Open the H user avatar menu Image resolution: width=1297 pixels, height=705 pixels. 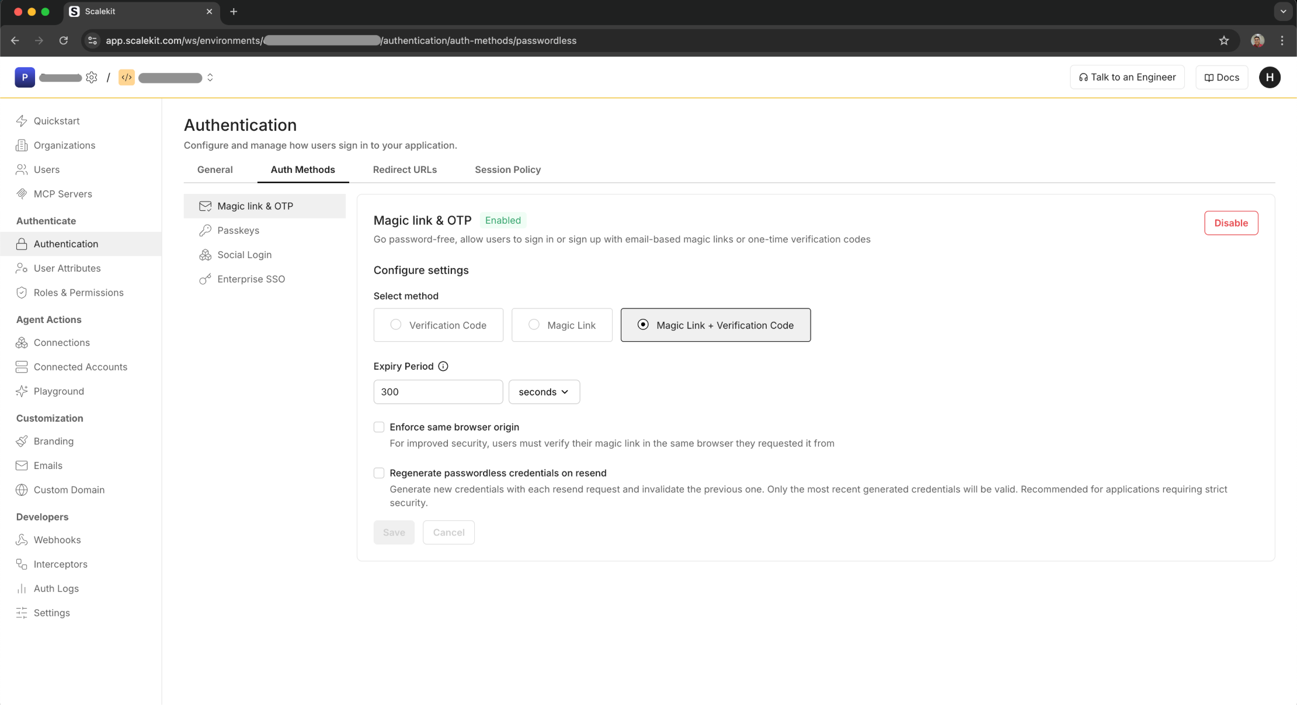pyautogui.click(x=1270, y=77)
